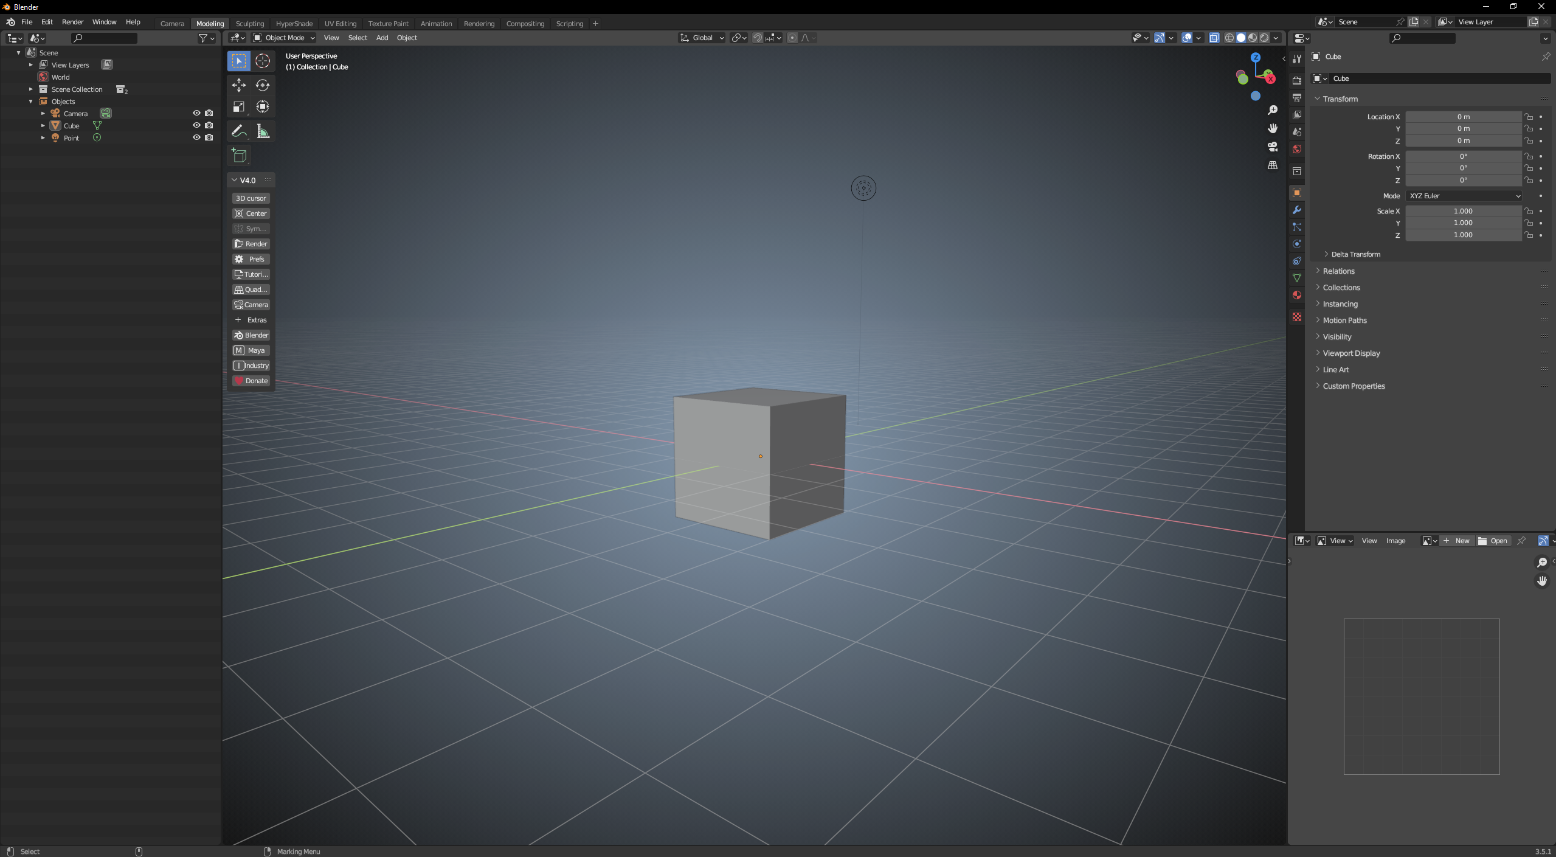Select the Rotate tool icon

[263, 85]
